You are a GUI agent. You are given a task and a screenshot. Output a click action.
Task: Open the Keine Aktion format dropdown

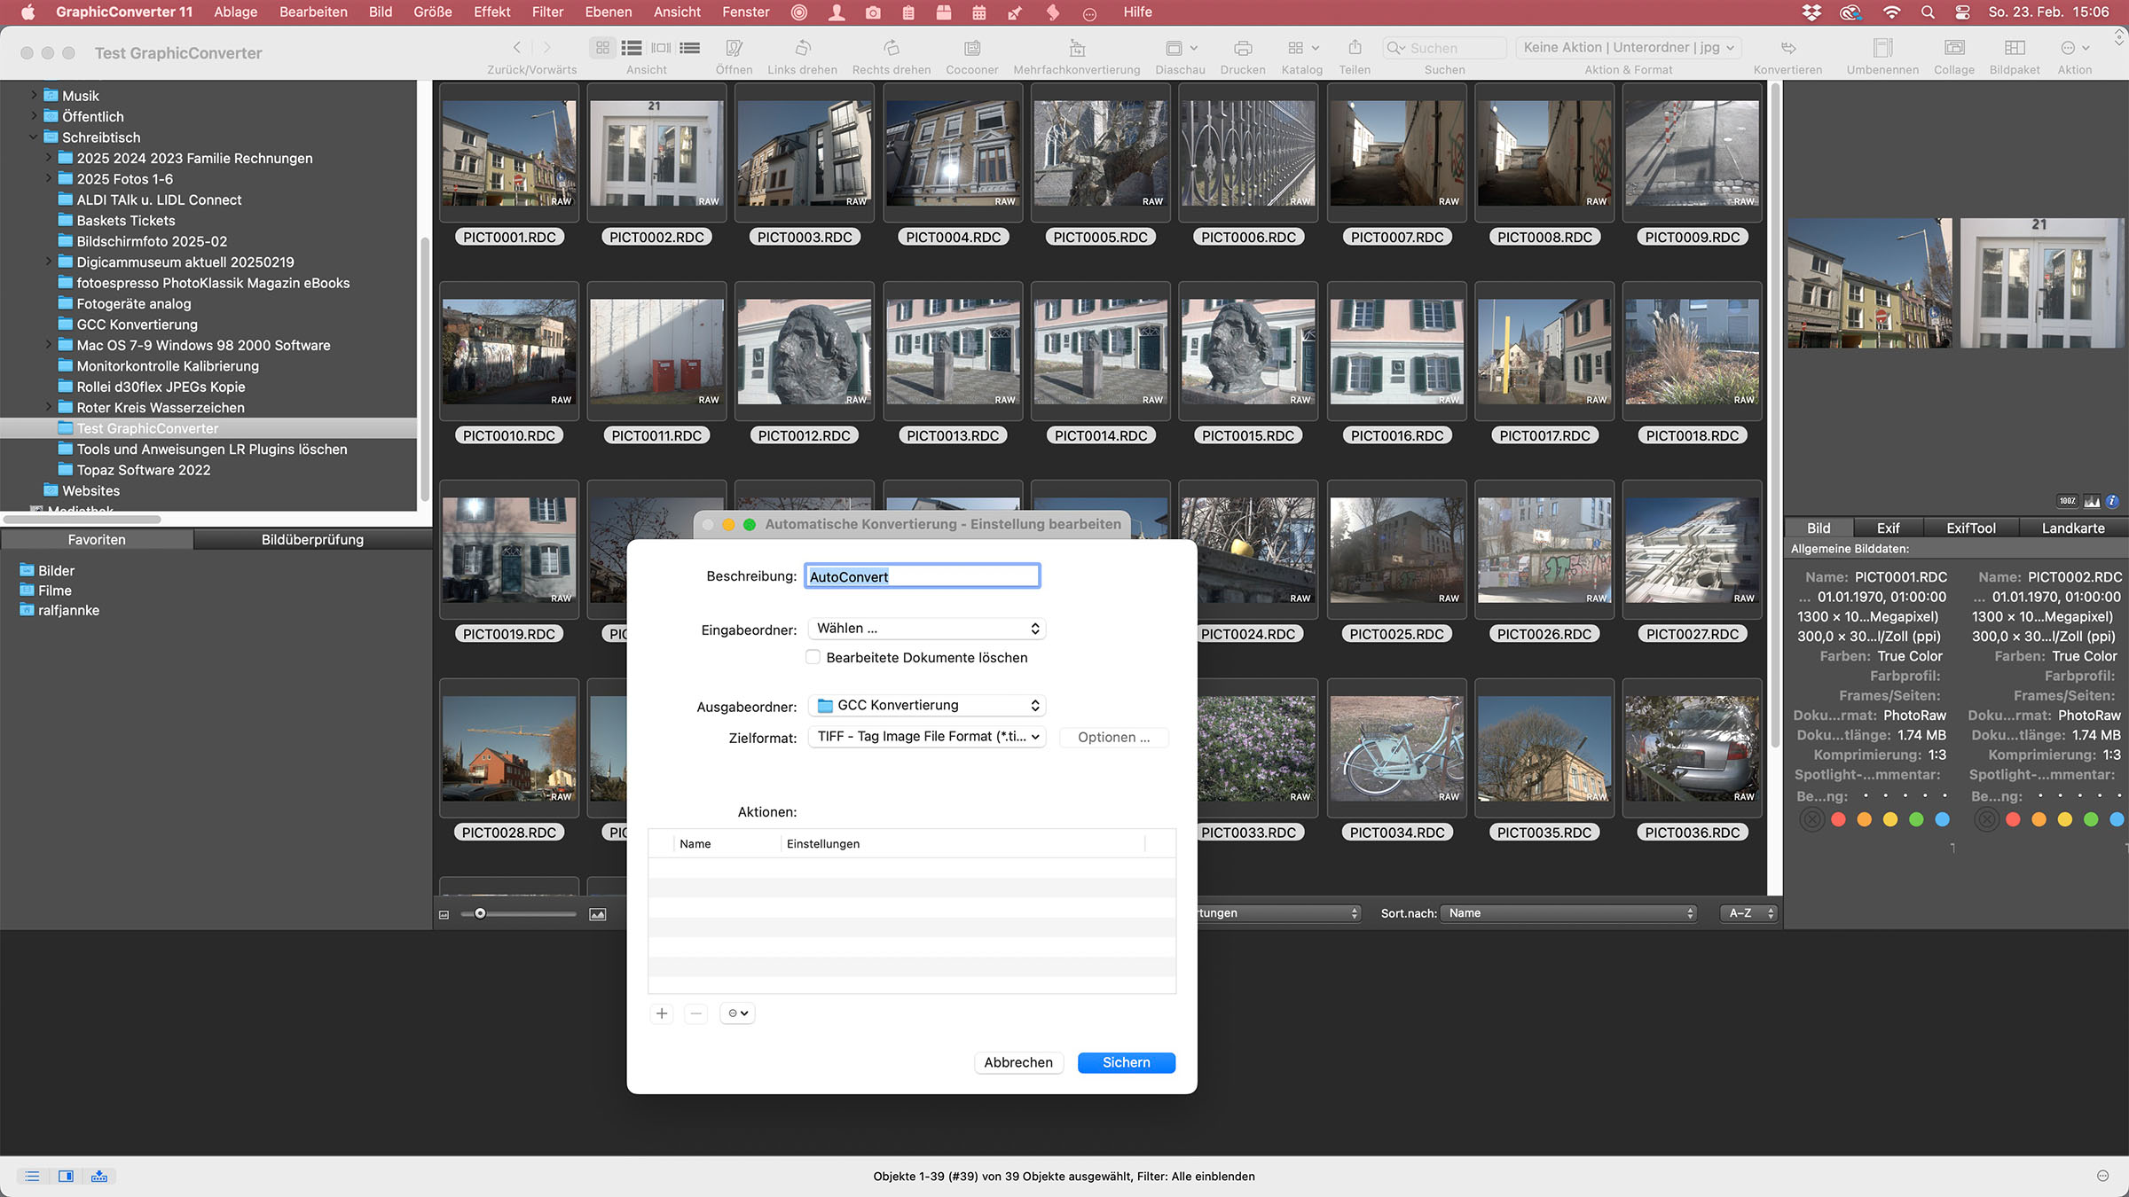click(x=1629, y=48)
